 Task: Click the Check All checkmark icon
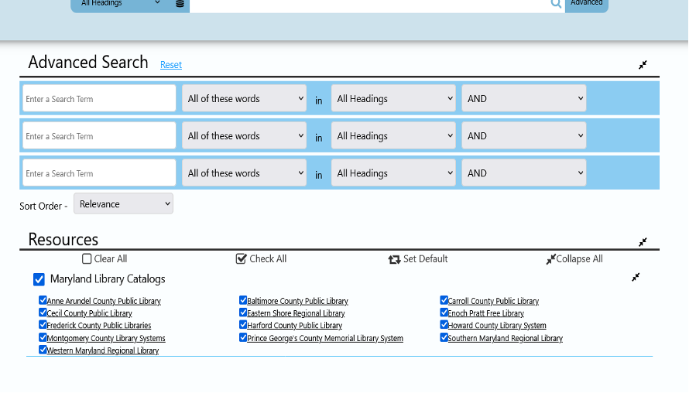pyautogui.click(x=241, y=258)
